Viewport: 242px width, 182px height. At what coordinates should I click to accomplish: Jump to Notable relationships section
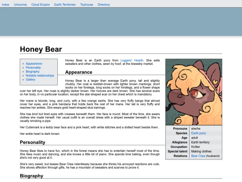pyautogui.click(x=40, y=75)
